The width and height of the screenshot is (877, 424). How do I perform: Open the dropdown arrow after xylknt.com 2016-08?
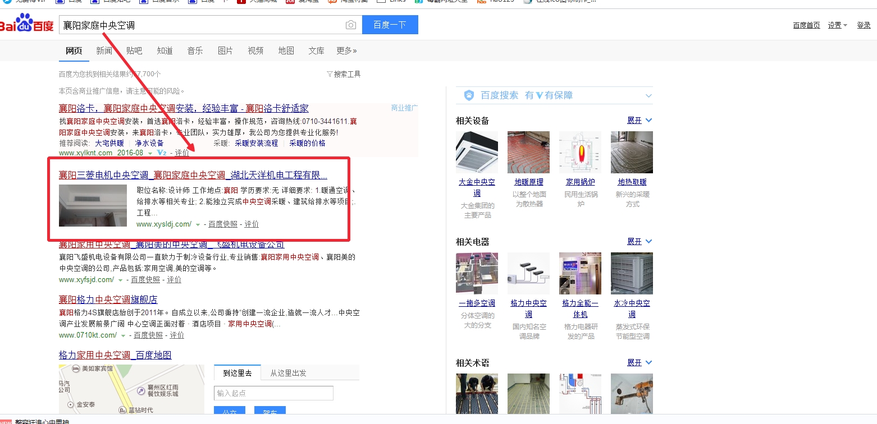coord(151,153)
